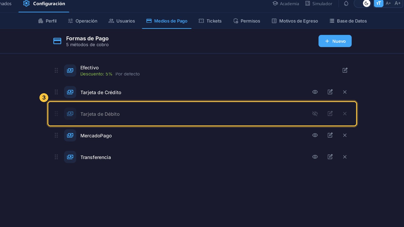Go to the Usuarios tab
The height and width of the screenshot is (227, 404).
coord(122,21)
